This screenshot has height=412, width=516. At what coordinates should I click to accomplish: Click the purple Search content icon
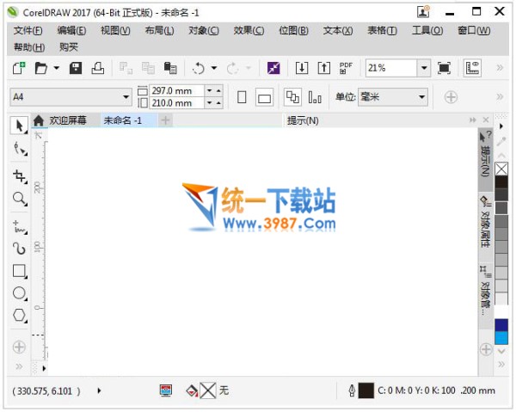click(x=273, y=68)
